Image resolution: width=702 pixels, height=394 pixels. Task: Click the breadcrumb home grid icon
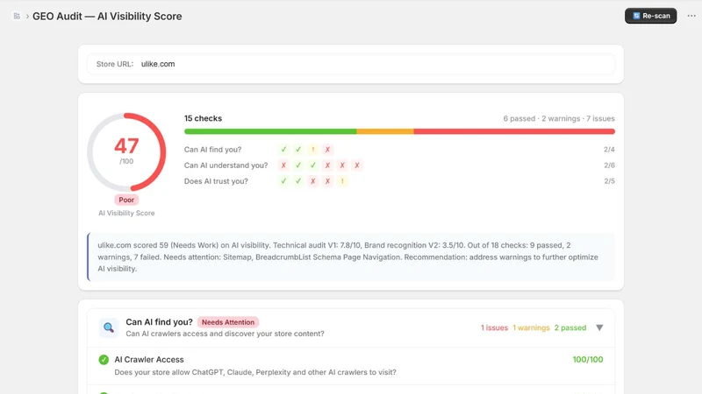coord(17,16)
